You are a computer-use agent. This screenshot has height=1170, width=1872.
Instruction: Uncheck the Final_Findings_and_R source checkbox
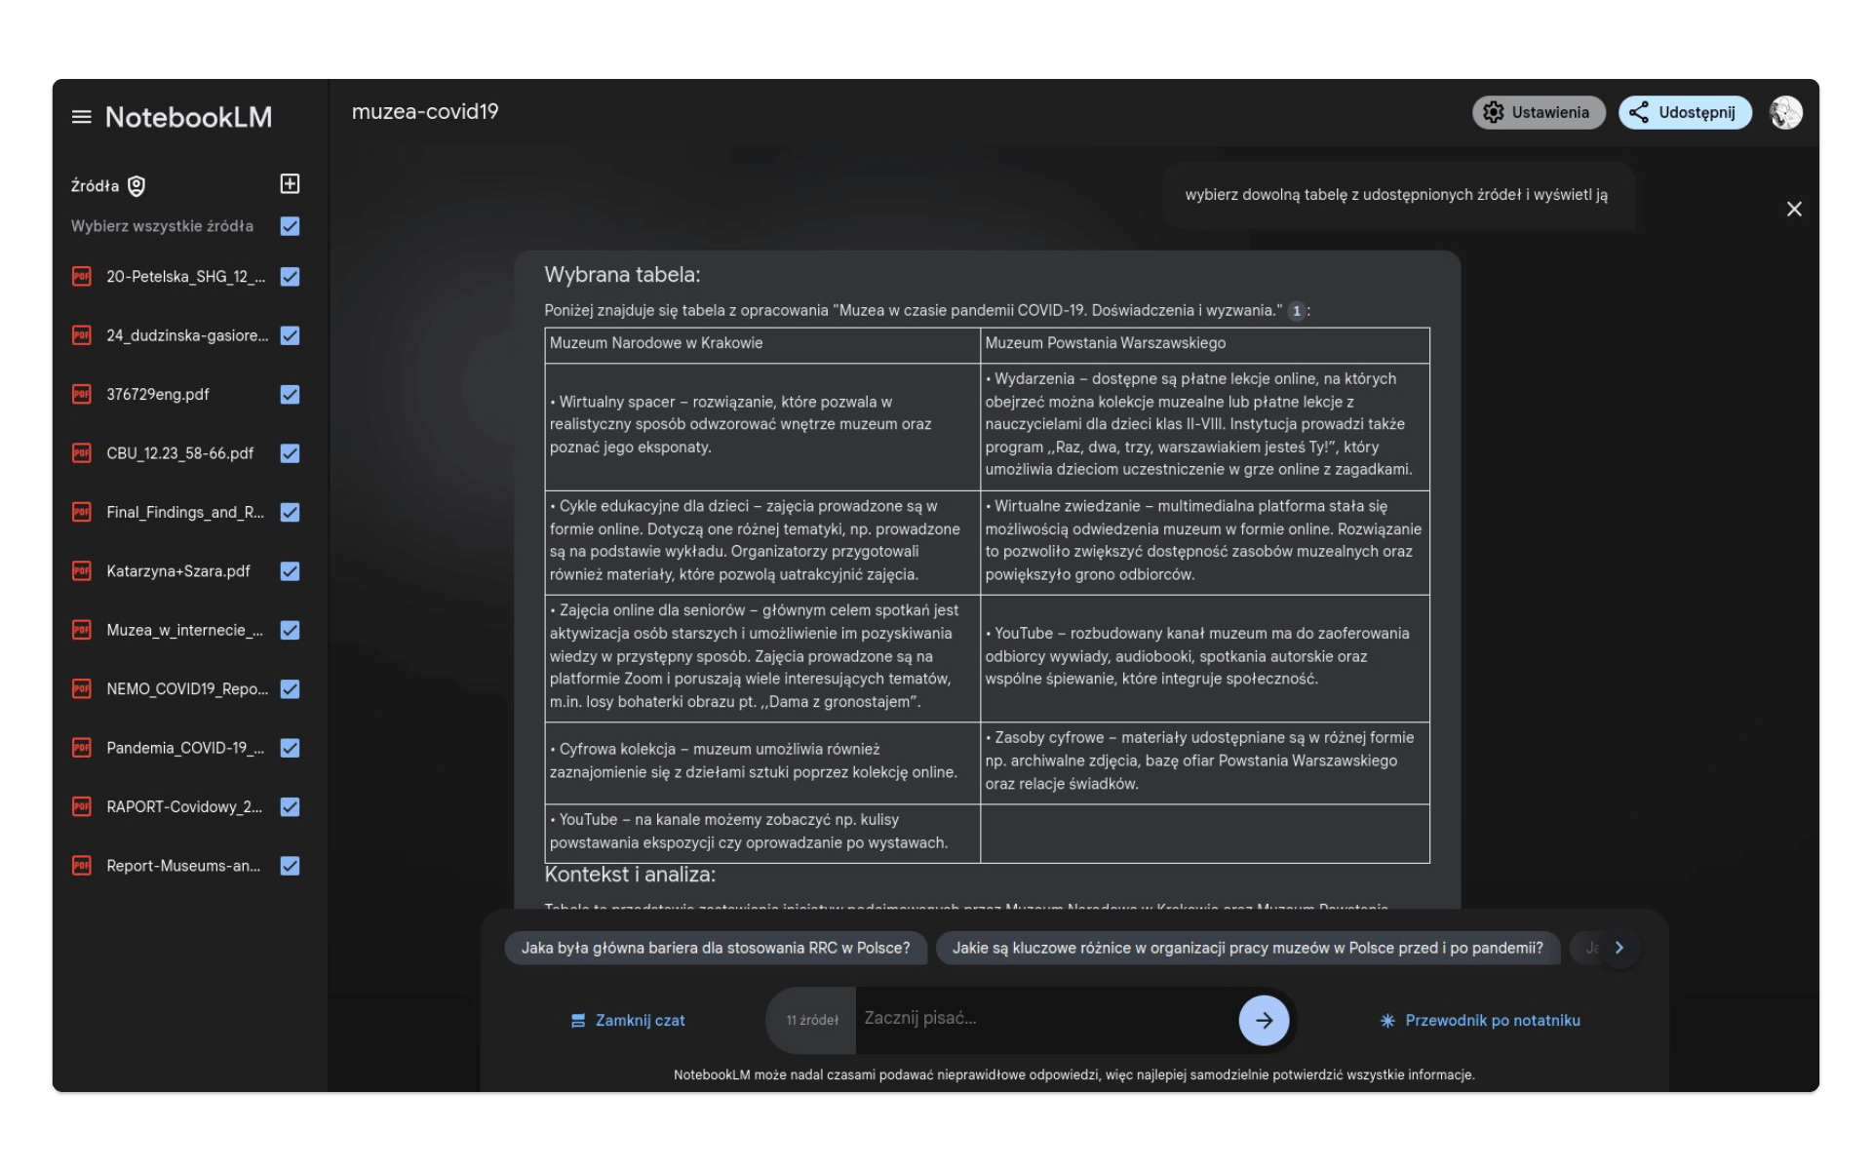pos(290,512)
